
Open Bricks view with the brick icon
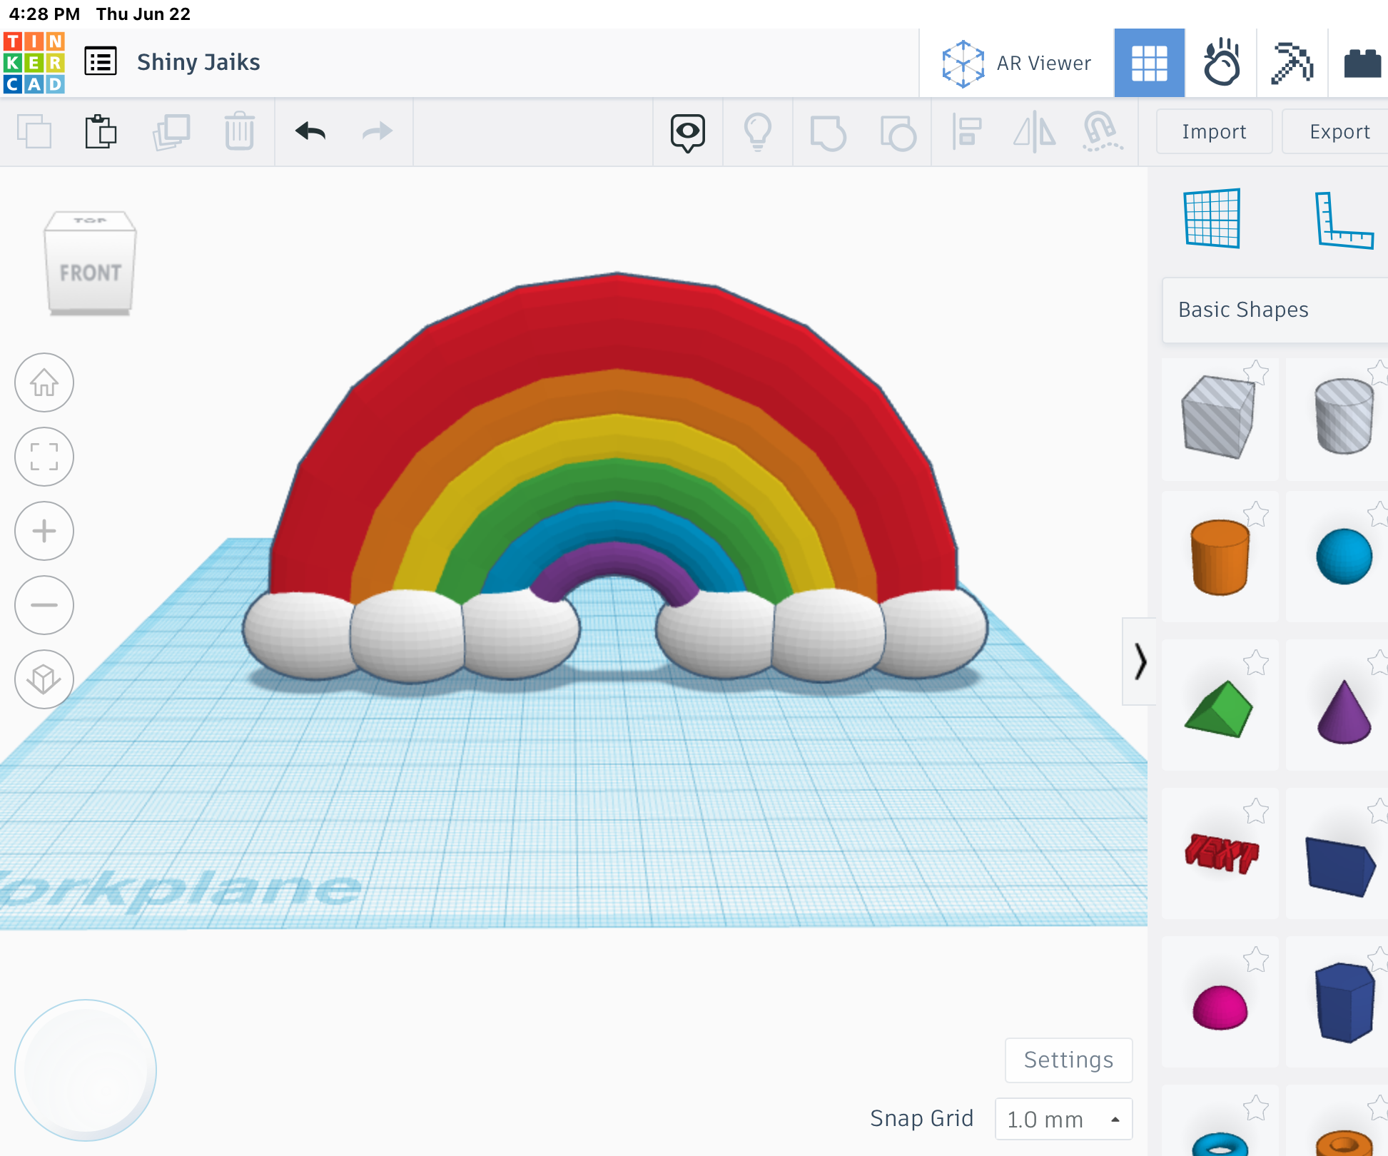1362,62
